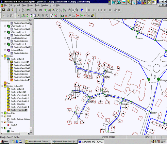Image resolution: width=167 pixels, height=144 pixels.
Task: Collapse the top-level Kingley node
Action: [x=2, y=56]
